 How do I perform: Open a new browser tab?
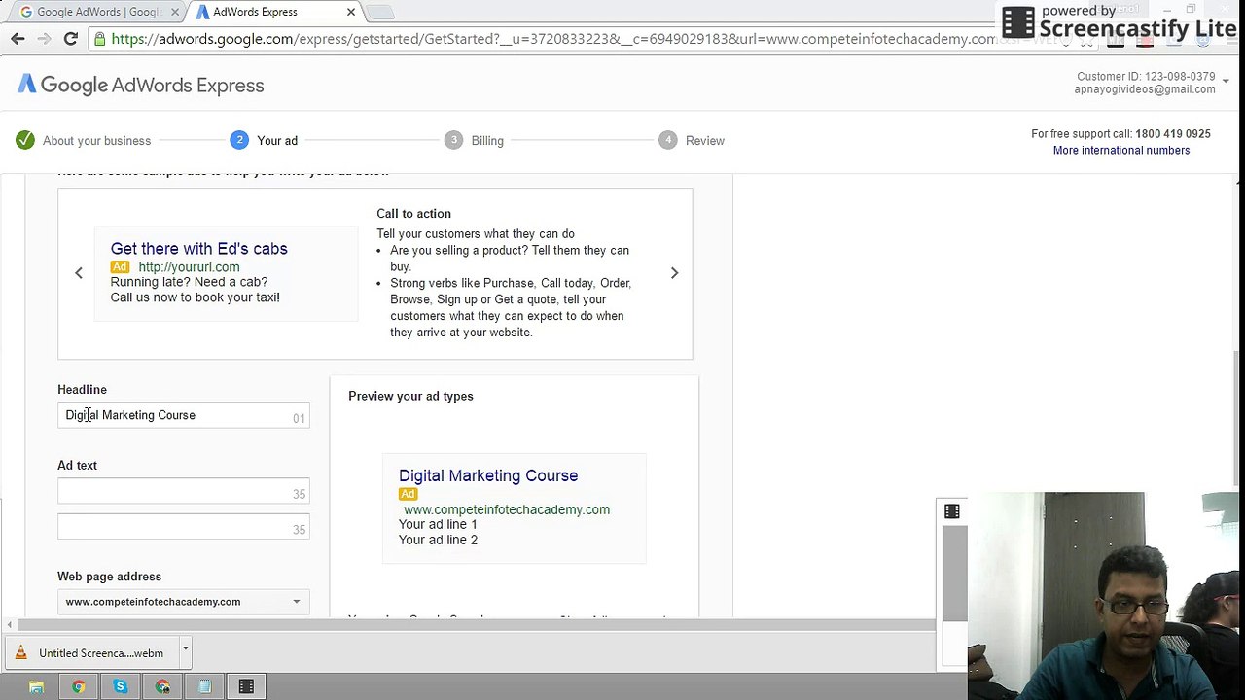380,12
